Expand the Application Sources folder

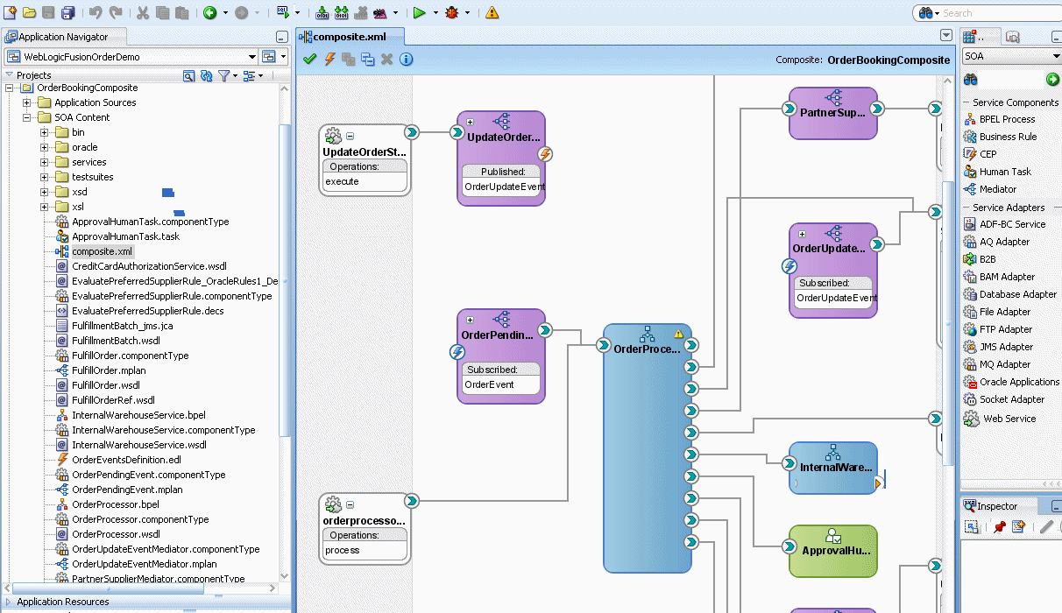click(x=27, y=102)
